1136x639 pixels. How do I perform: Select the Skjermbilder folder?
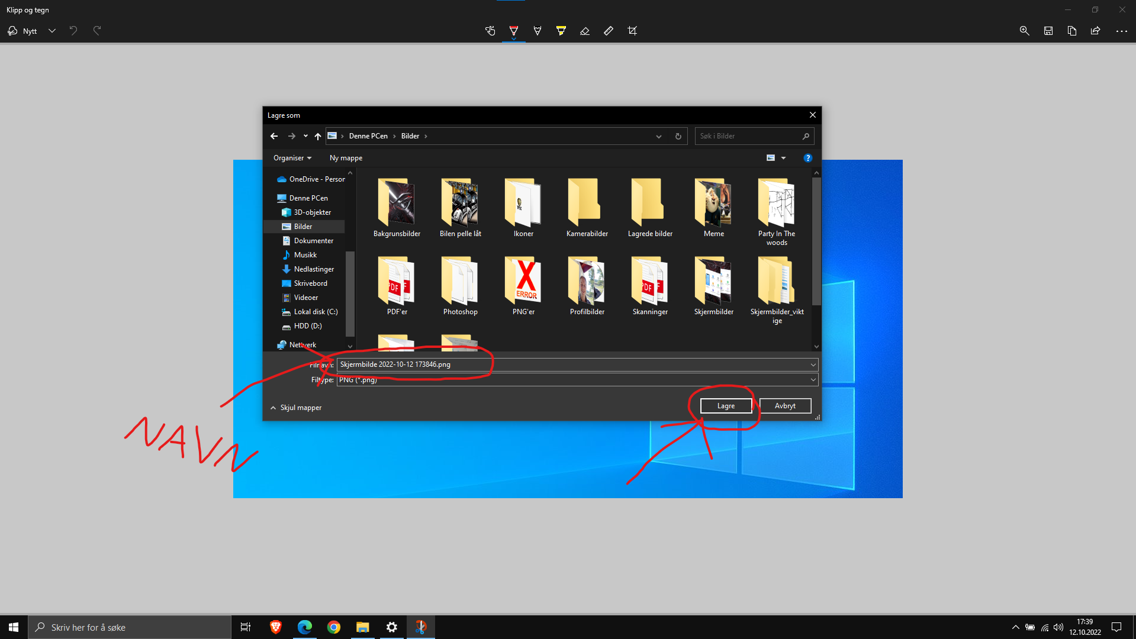tap(713, 286)
